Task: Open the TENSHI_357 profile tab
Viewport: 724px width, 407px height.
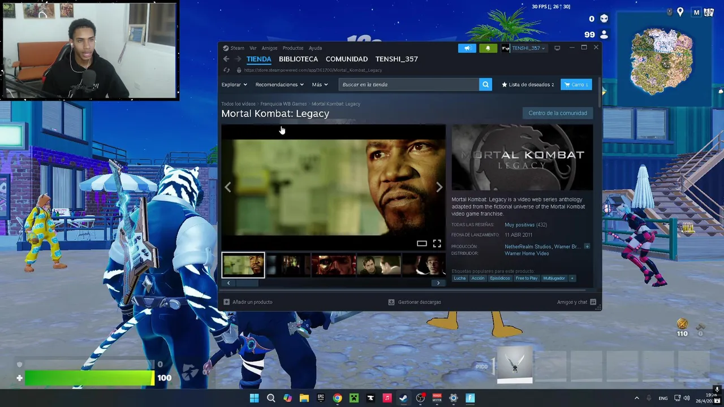Action: point(397,59)
